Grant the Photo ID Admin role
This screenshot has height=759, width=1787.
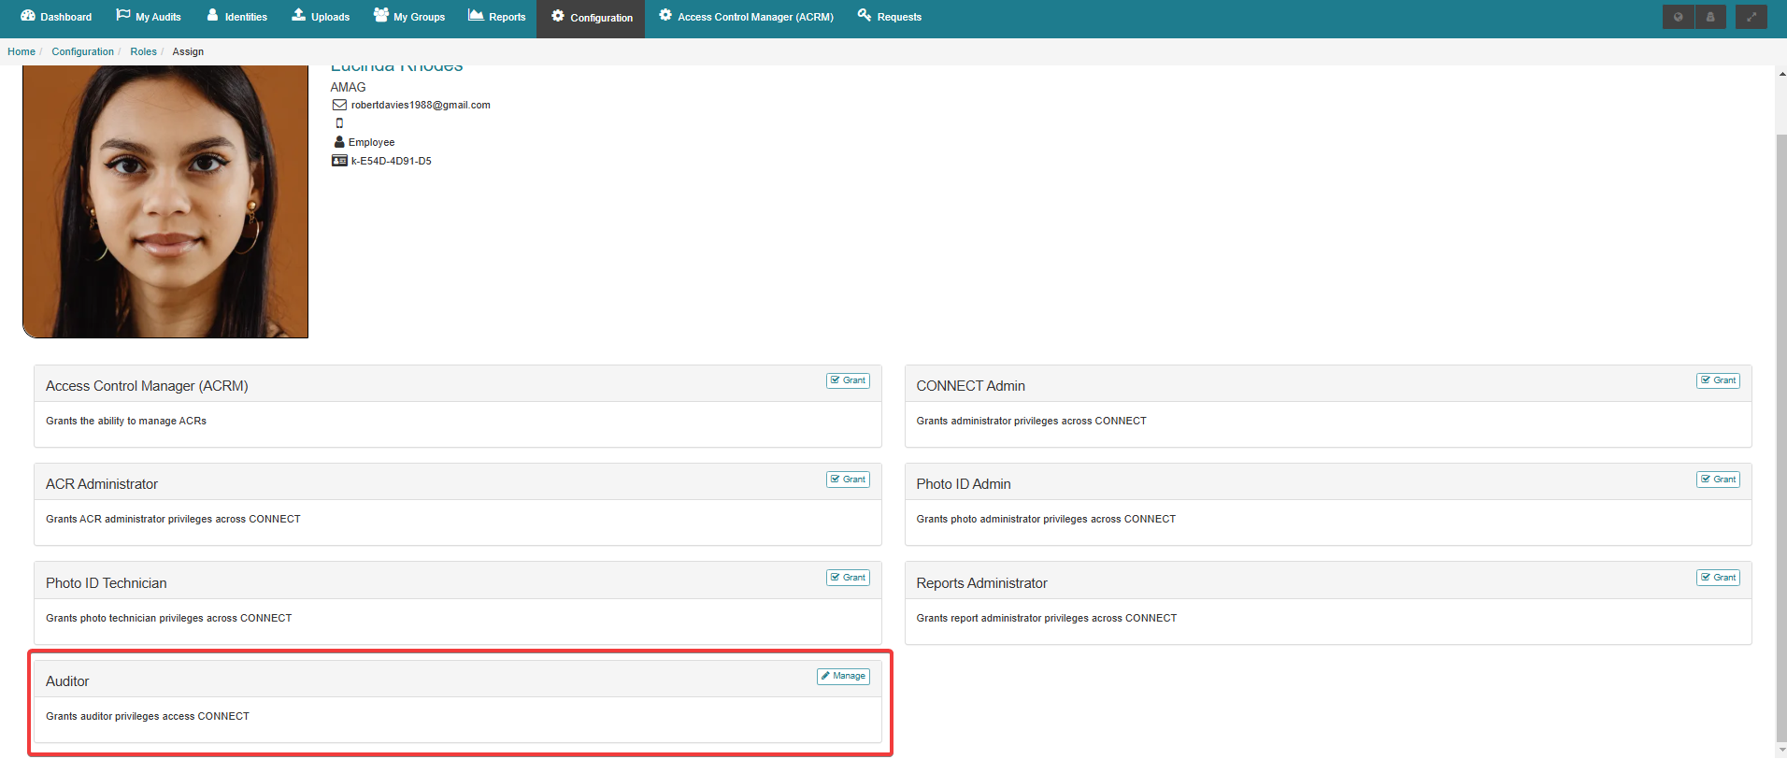1718,480
